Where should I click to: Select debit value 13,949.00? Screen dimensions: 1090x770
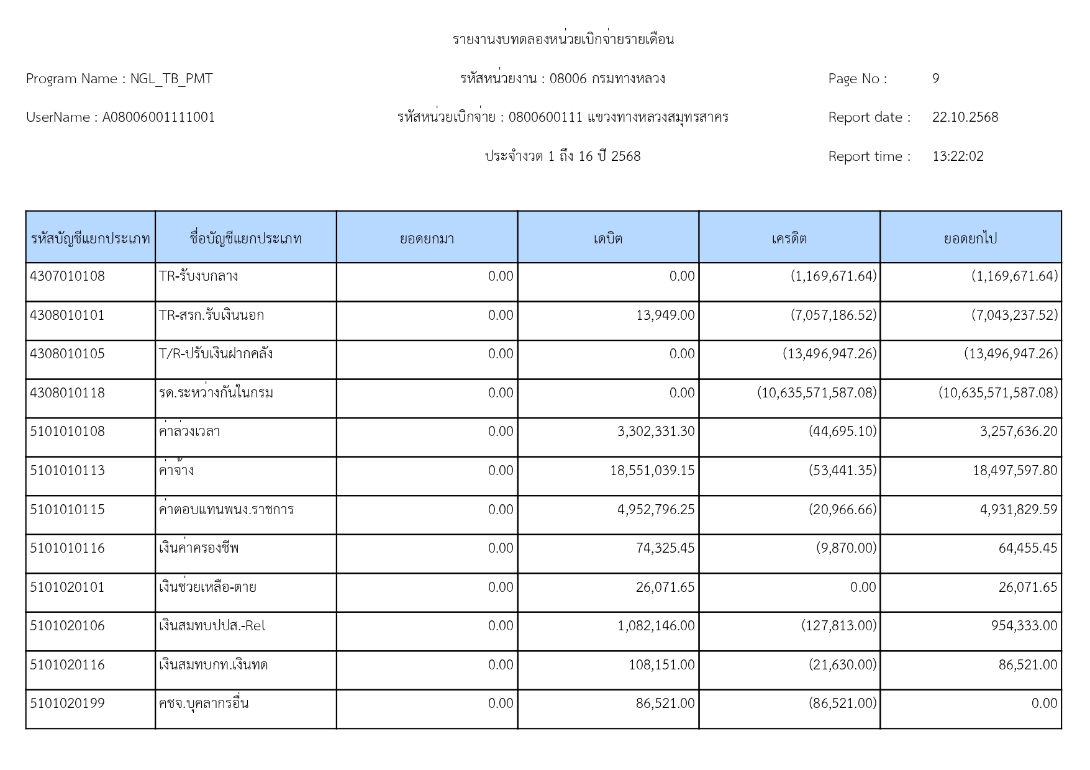tap(665, 315)
